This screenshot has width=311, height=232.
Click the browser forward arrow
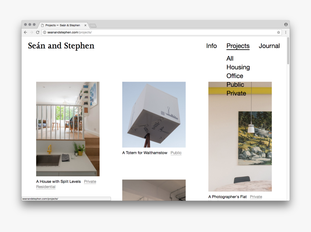(x=31, y=32)
